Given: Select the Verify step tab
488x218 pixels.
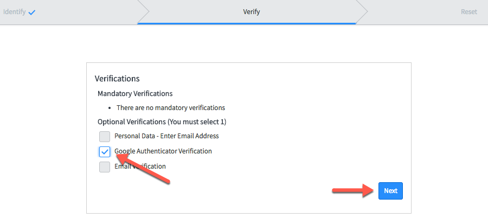Looking at the screenshot, I should (x=251, y=12).
